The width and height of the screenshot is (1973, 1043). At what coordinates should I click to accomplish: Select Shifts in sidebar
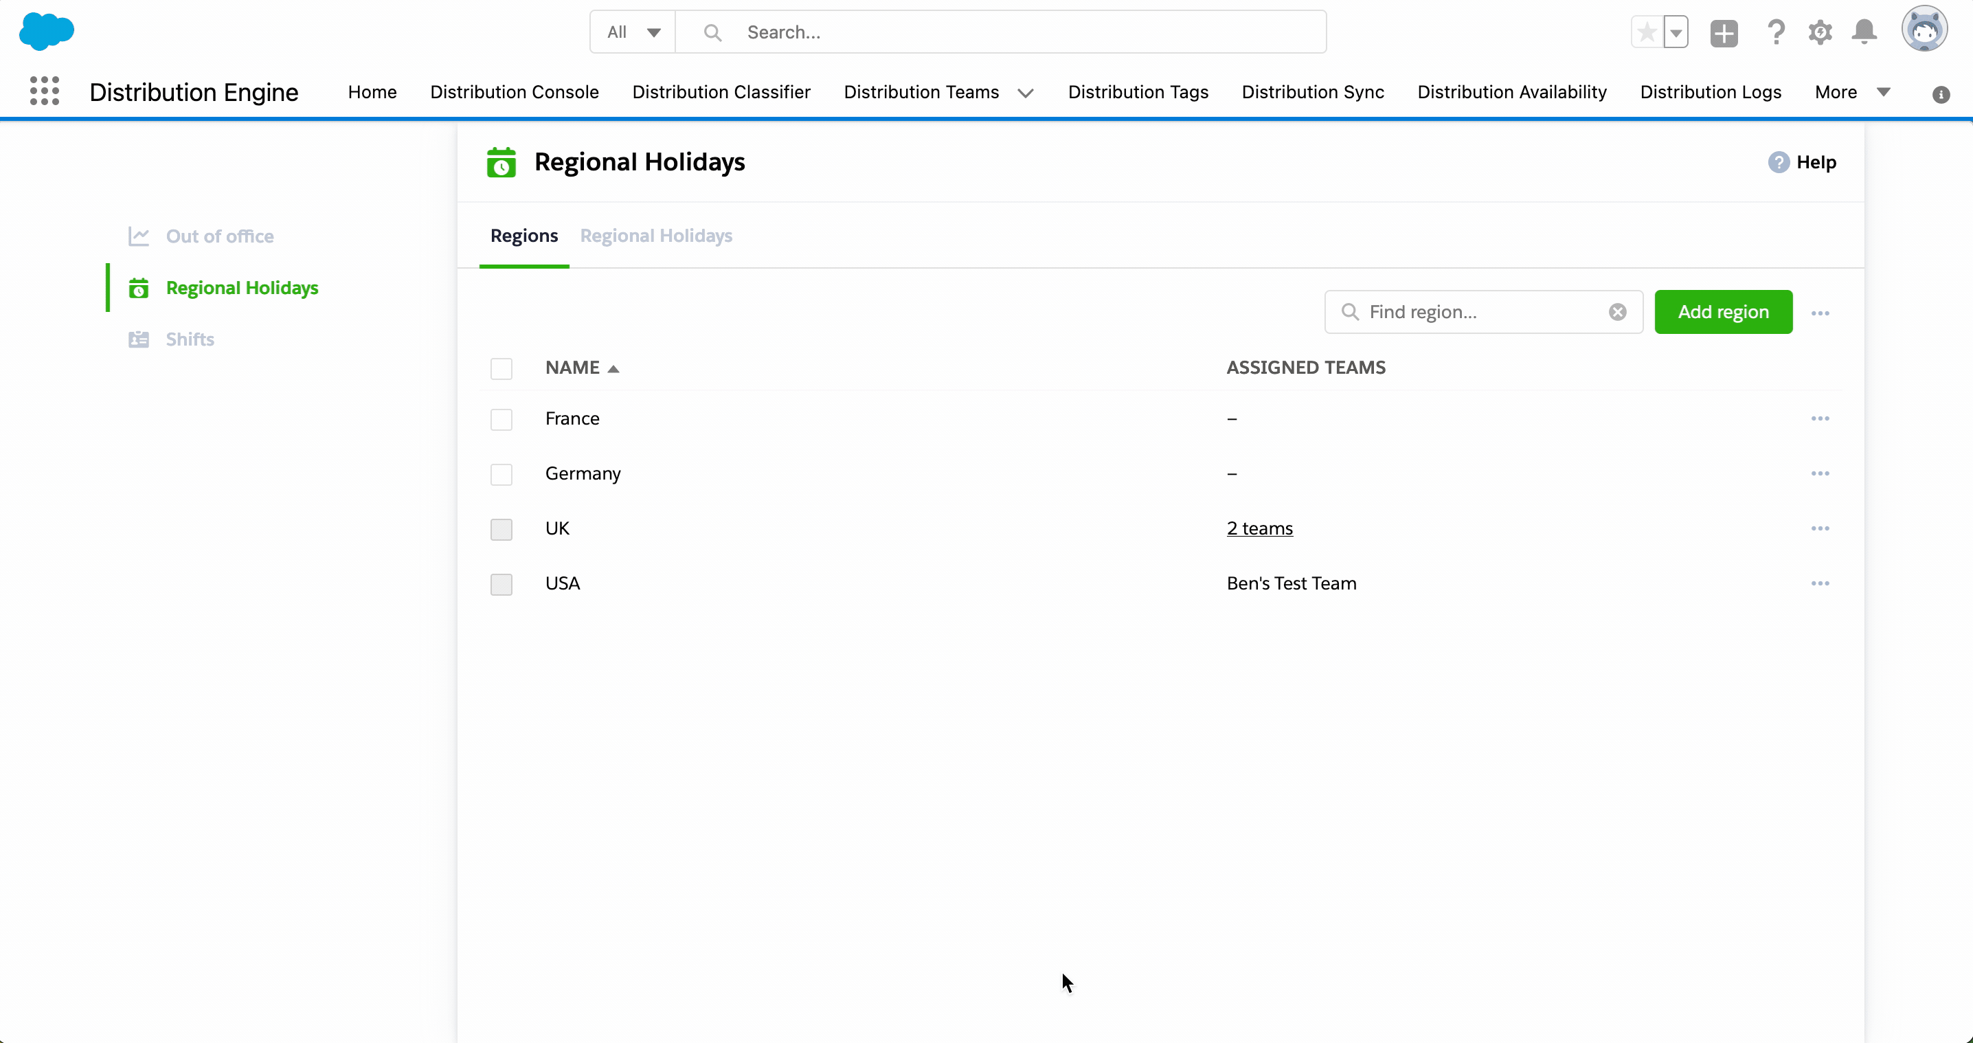point(190,339)
